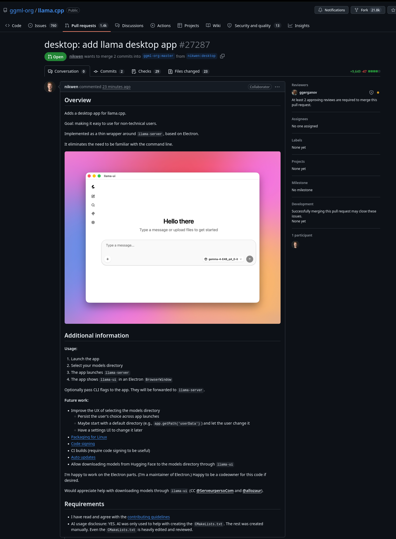Select the Conversation tab

(67, 71)
